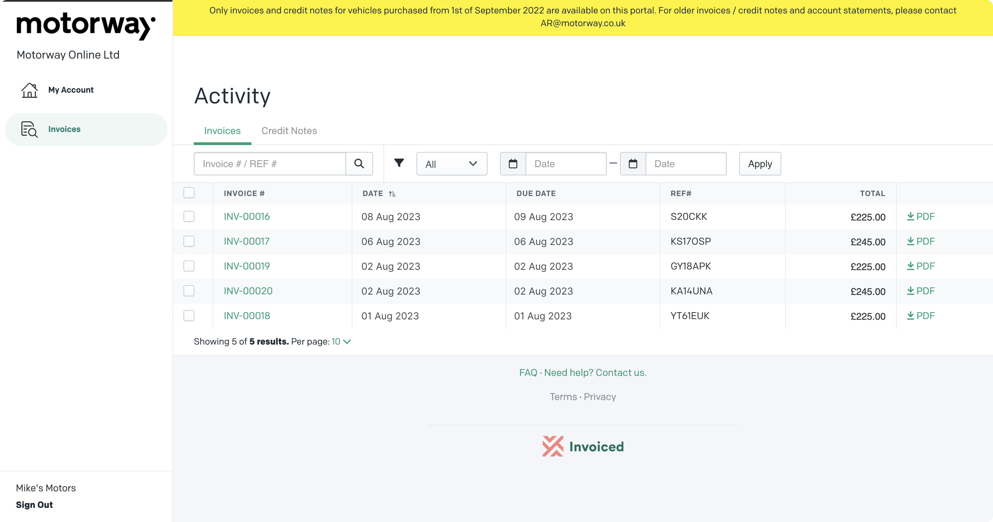Click the search magnifier icon button
This screenshot has width=993, height=522.
359,164
